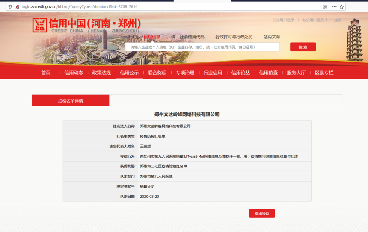Click the shield tracking protection icon
Screen dimensions: 368x232
(x=10, y=7)
